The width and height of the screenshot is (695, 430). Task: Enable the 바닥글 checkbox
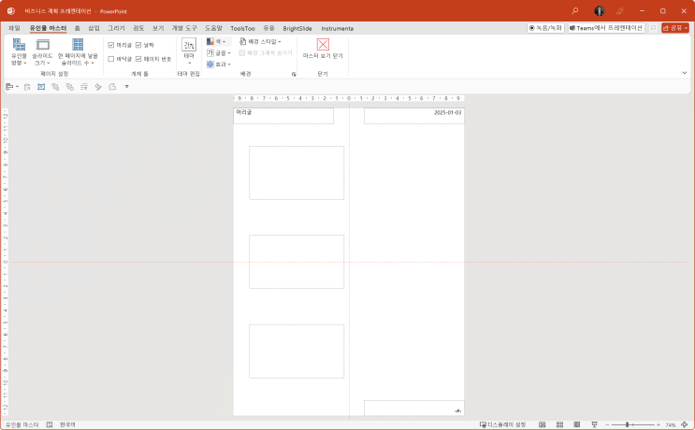[111, 59]
